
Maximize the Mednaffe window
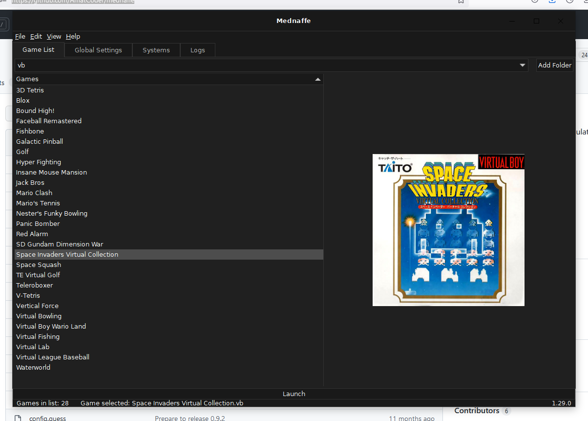click(x=536, y=21)
